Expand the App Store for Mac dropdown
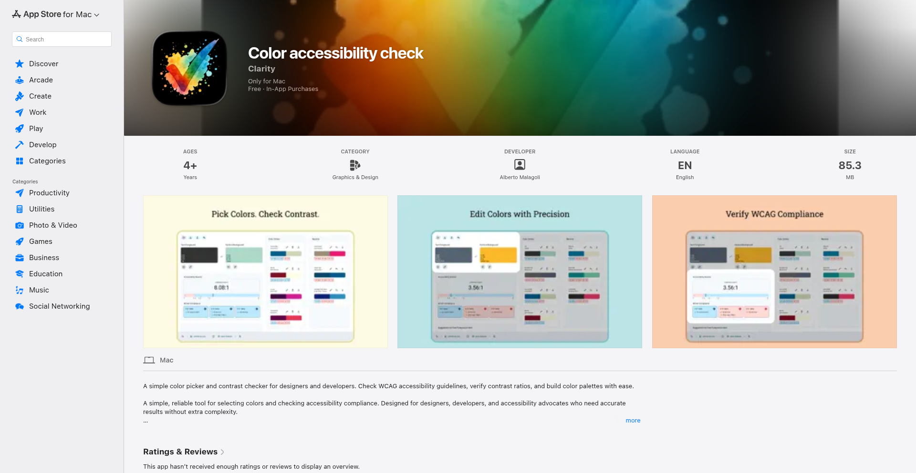 click(97, 15)
